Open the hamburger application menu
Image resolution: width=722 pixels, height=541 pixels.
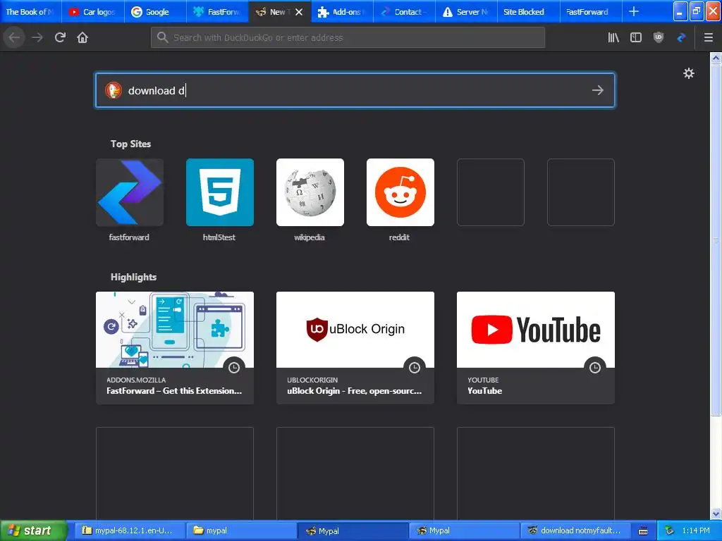click(x=709, y=37)
